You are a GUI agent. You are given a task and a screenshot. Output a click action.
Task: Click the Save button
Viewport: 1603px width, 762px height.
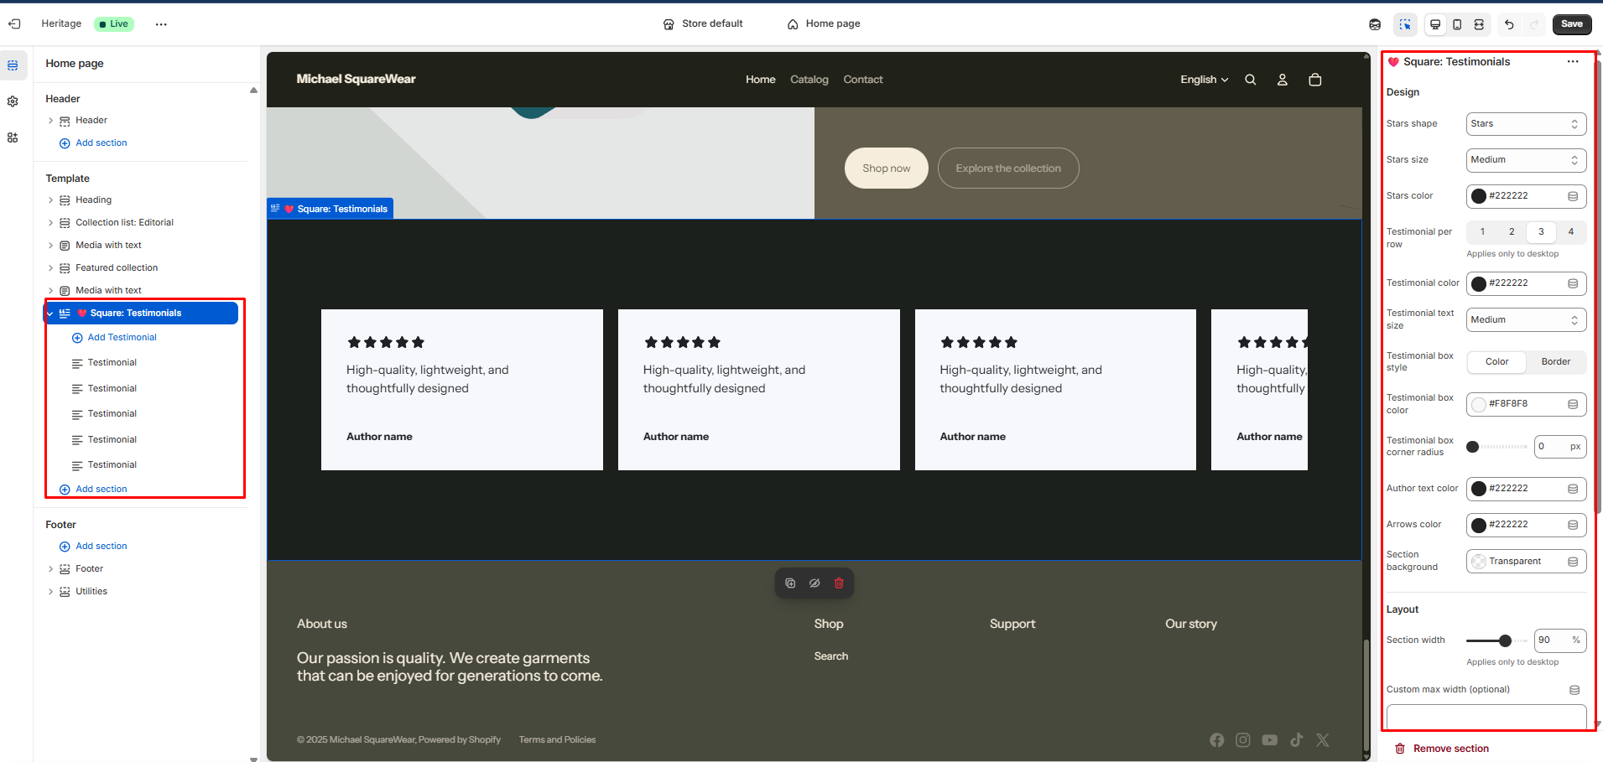coord(1572,24)
